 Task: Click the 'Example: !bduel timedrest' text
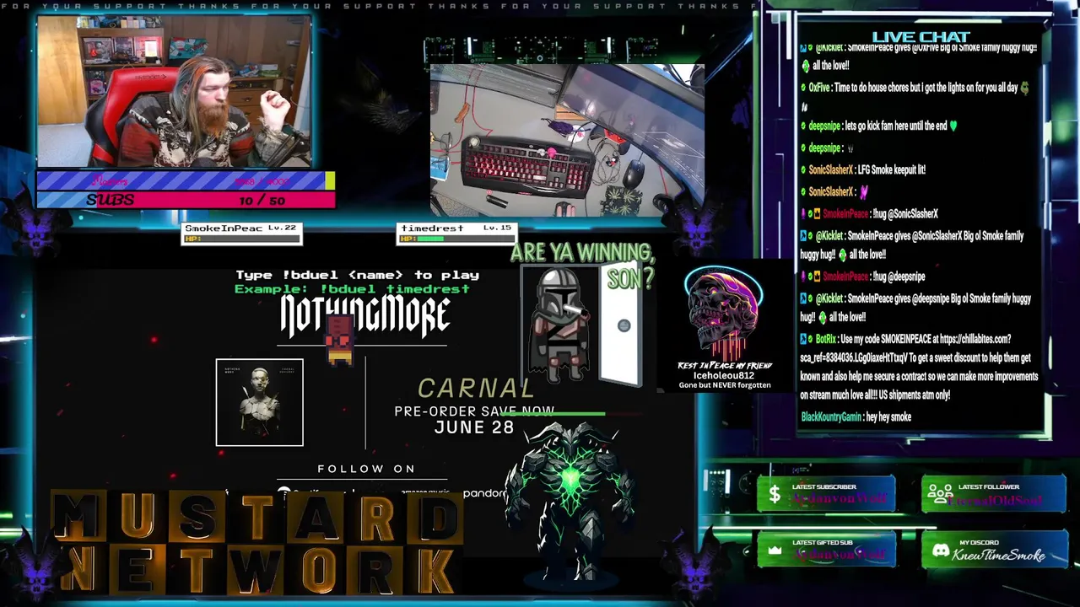pos(352,289)
